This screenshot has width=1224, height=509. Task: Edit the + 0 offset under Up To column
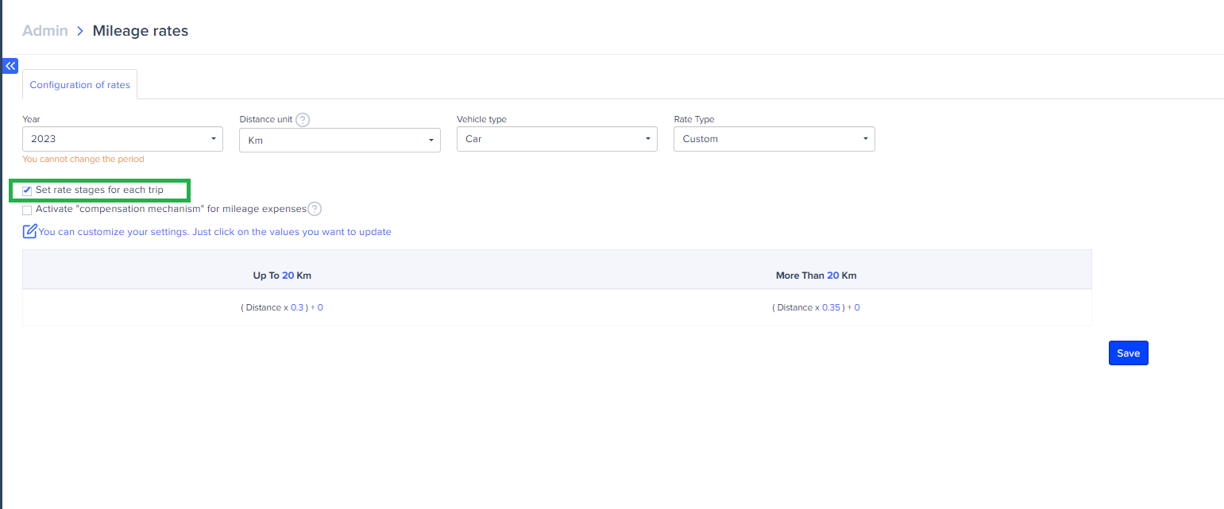click(x=319, y=307)
